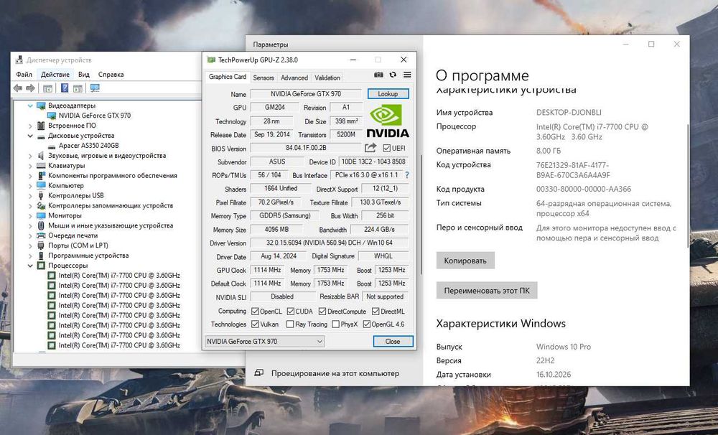Click the USB controllers category icon

(x=41, y=195)
